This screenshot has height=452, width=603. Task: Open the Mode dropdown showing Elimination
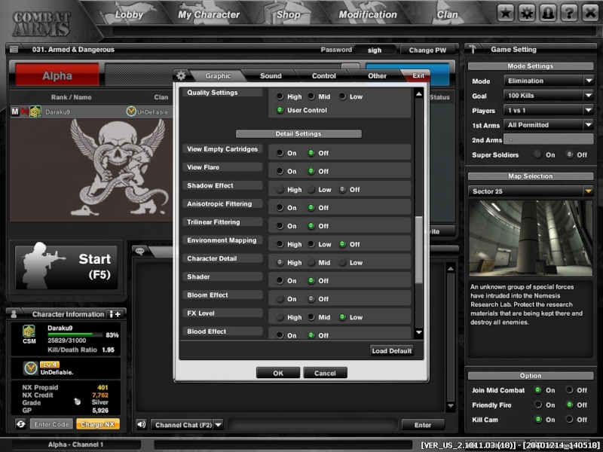[549, 81]
